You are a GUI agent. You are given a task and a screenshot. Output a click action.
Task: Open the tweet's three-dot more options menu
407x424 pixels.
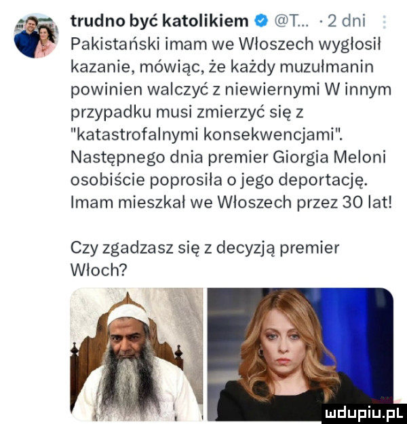click(x=385, y=22)
